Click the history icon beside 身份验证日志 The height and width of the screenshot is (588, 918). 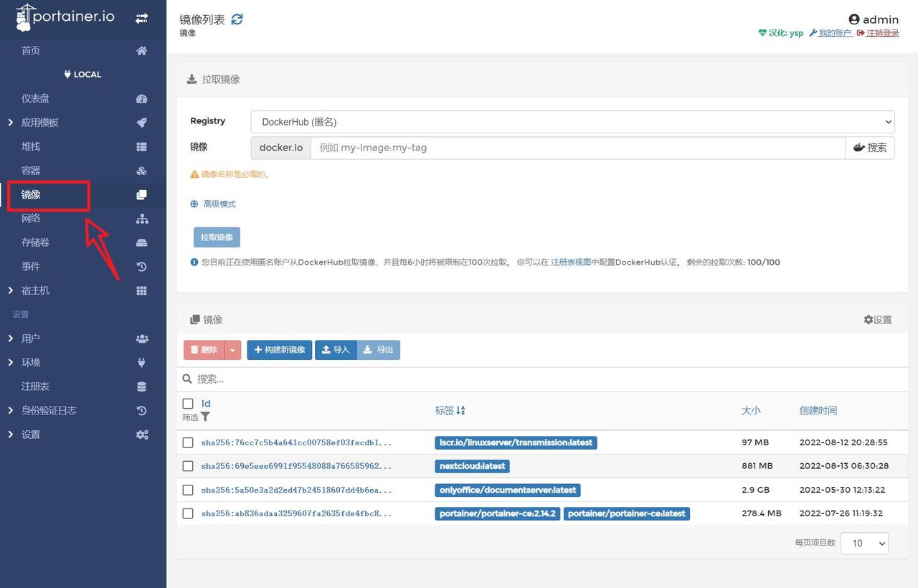tap(141, 411)
